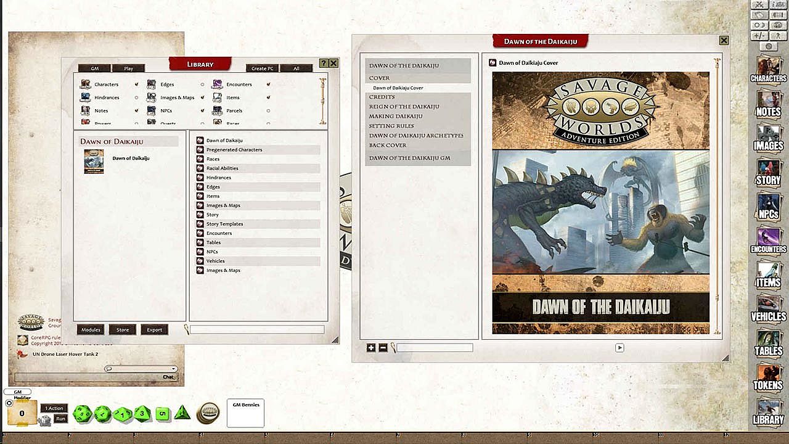Click the sun and moon calendar icon
The image size is (789, 444).
pos(758,25)
